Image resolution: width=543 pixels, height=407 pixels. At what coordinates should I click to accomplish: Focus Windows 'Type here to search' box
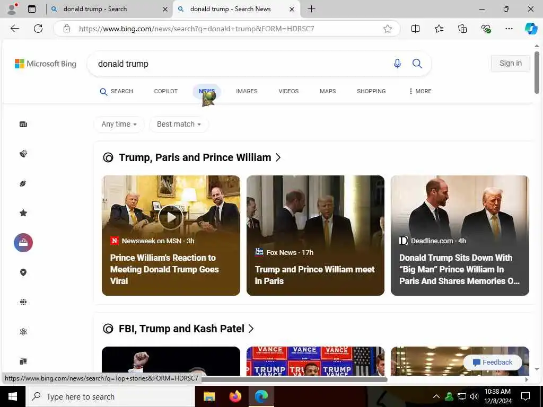coord(110,396)
